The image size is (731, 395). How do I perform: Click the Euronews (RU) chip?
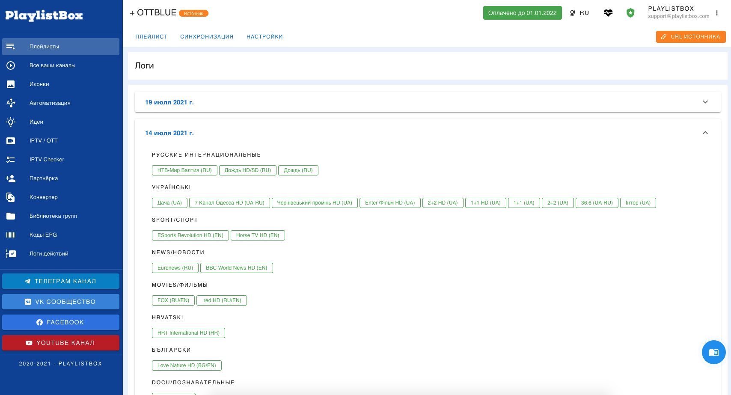coord(175,268)
